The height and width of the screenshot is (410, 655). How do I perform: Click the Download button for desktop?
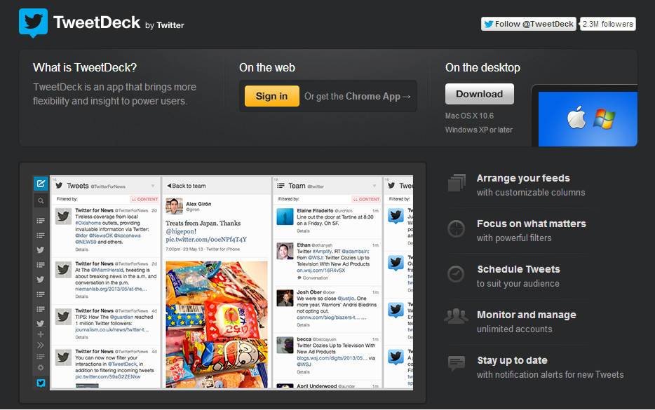[x=479, y=94]
